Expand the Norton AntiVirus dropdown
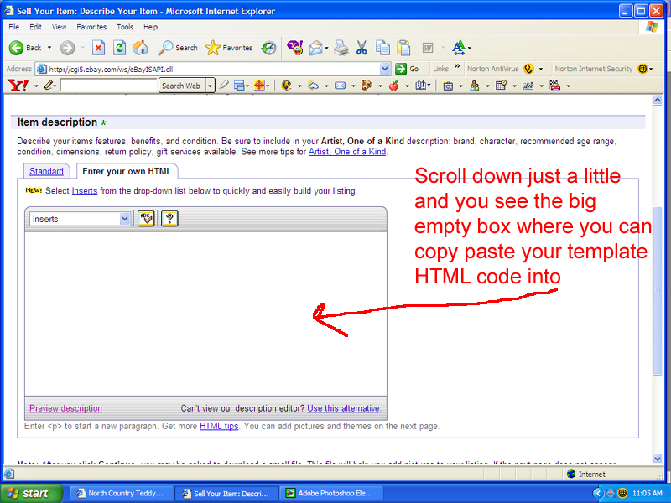 (541, 69)
